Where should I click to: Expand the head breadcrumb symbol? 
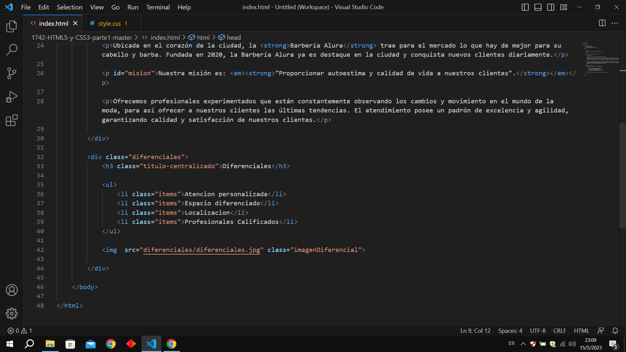[230, 37]
